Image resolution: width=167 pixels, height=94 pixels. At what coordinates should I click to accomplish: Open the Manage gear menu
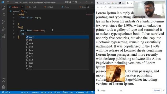click(x=3, y=87)
